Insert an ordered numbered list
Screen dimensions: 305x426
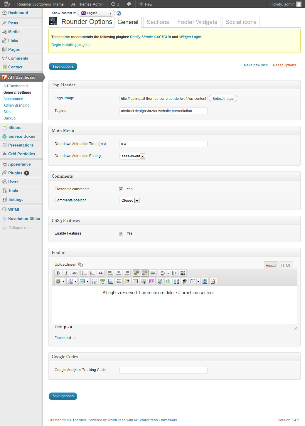(x=92, y=273)
